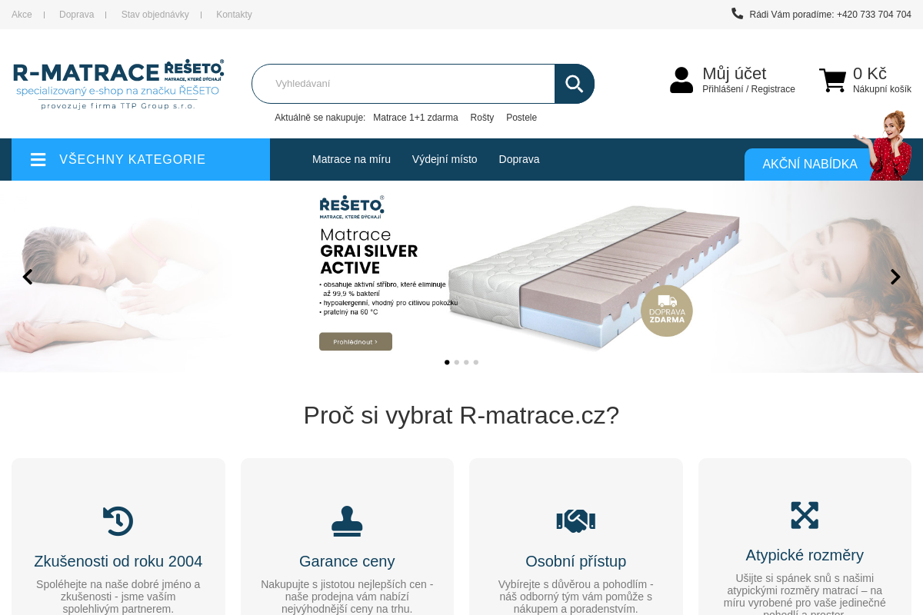Expand Všechny kategorie menu

141,159
